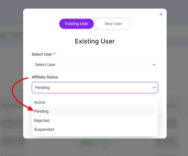Switch to the New User tab
The image size is (188, 156).
(113, 24)
